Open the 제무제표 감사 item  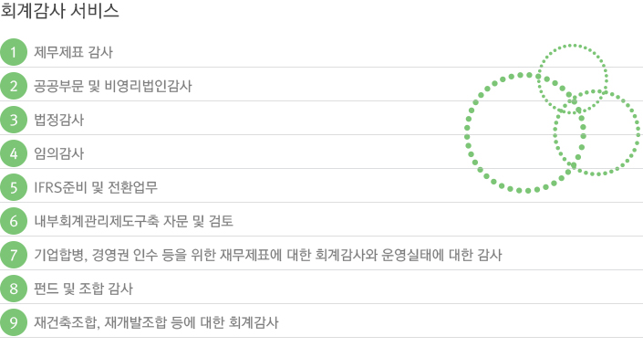[x=73, y=52]
